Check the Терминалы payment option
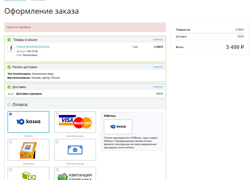The height and width of the screenshot is (180, 250). [x=10, y=142]
